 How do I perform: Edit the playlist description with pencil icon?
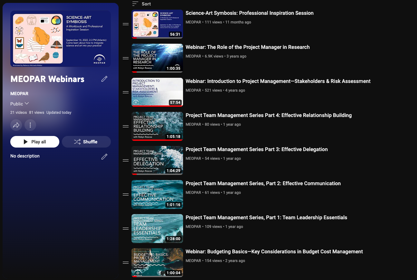tap(104, 157)
